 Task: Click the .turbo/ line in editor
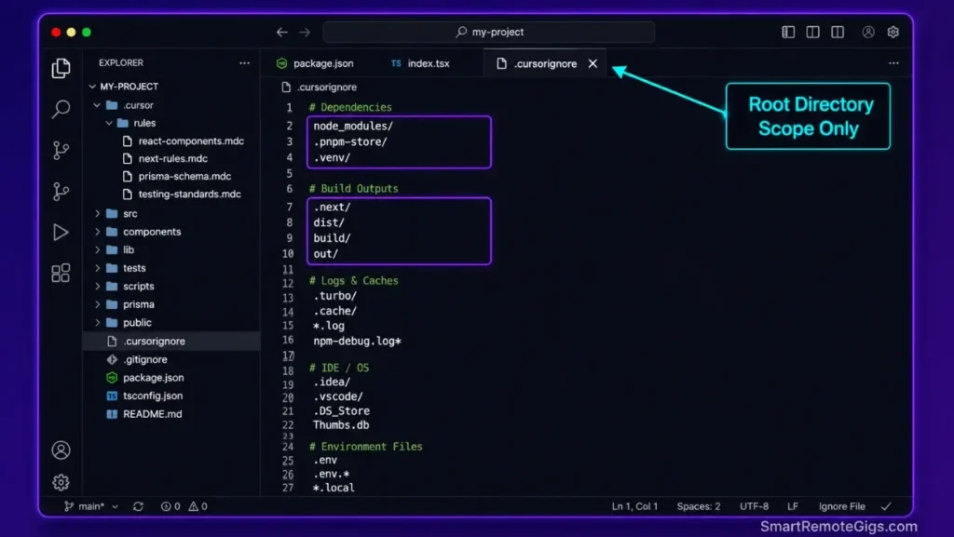tap(335, 297)
